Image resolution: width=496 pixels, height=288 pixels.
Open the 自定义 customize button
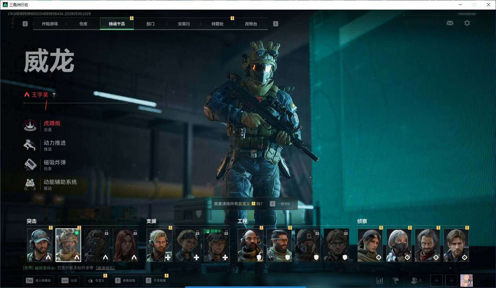tap(96, 281)
